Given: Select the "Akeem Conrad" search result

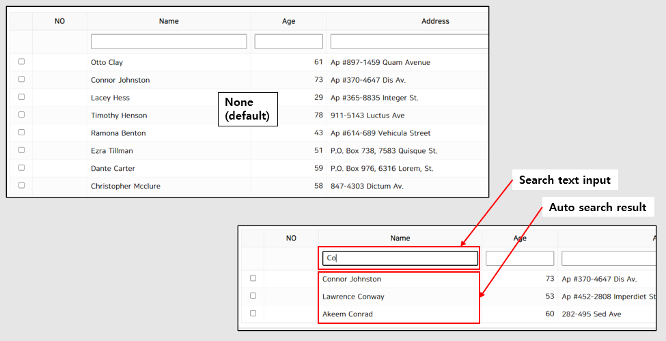Looking at the screenshot, I should click(x=348, y=314).
